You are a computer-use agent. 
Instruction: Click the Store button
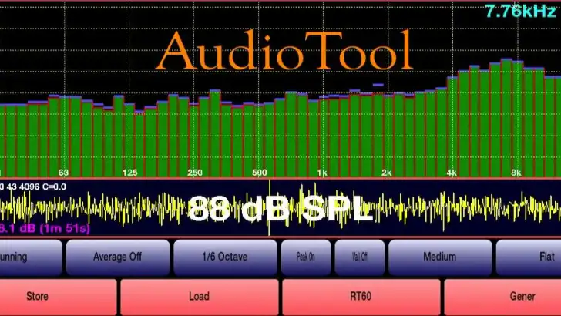pyautogui.click(x=59, y=297)
